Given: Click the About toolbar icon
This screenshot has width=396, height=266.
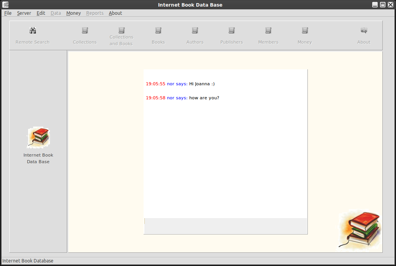Looking at the screenshot, I should coord(364,30).
